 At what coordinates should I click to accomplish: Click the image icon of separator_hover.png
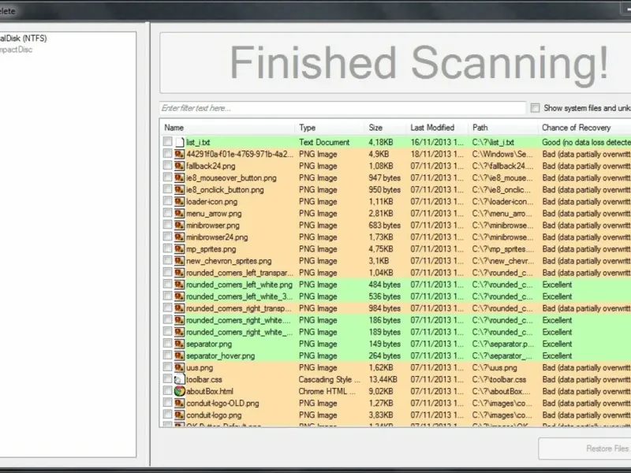180,356
